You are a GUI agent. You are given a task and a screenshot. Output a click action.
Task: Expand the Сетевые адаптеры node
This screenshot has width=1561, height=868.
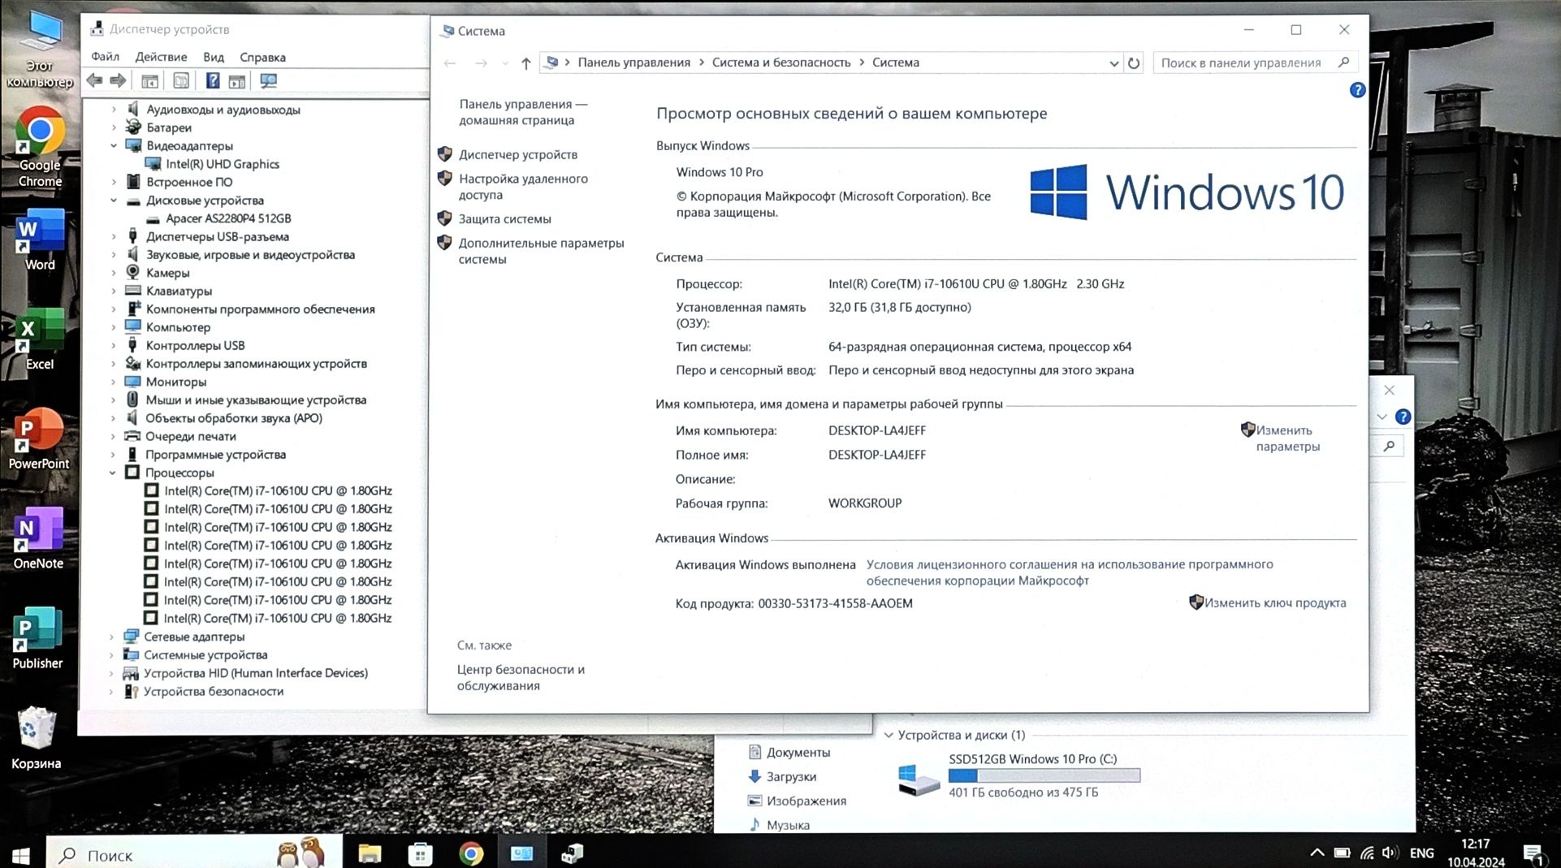(112, 637)
